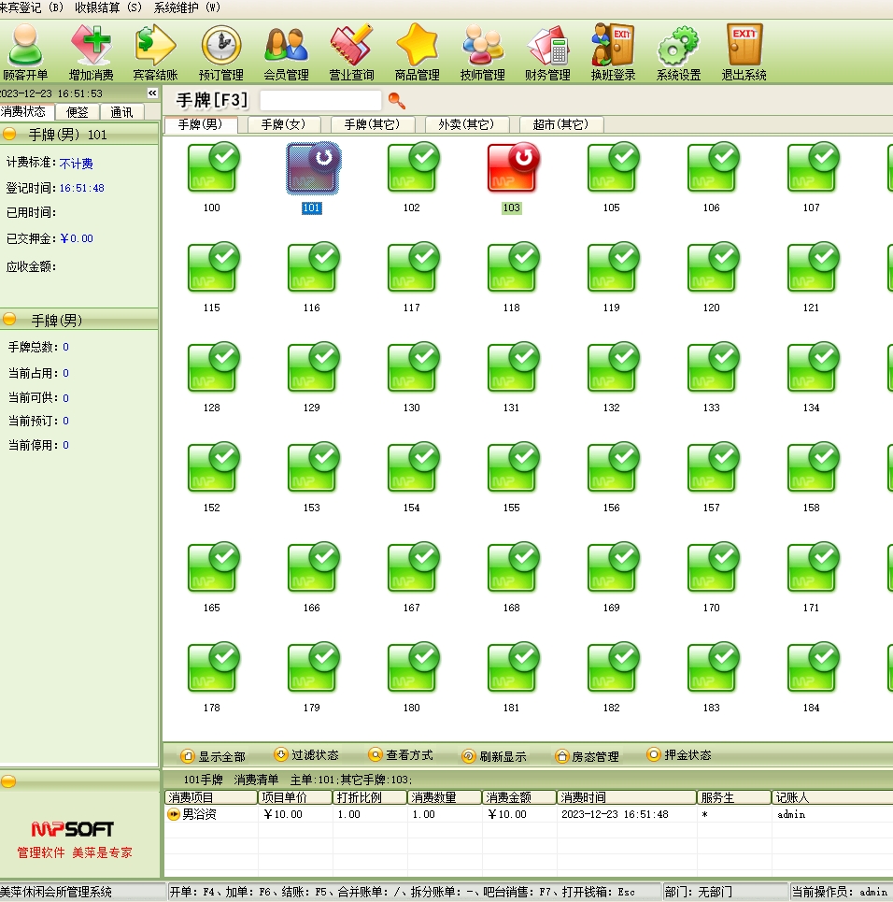This screenshot has width=893, height=902.
Task: Switch to the 便签 notes tab
Action: [77, 112]
